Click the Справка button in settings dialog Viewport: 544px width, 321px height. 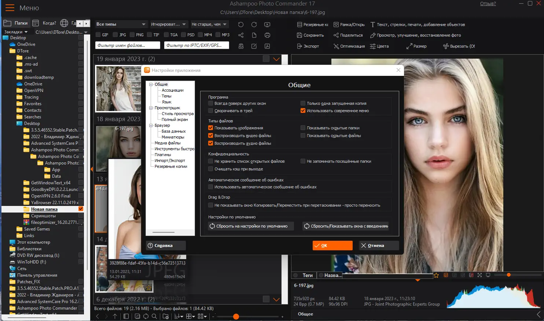pyautogui.click(x=165, y=245)
